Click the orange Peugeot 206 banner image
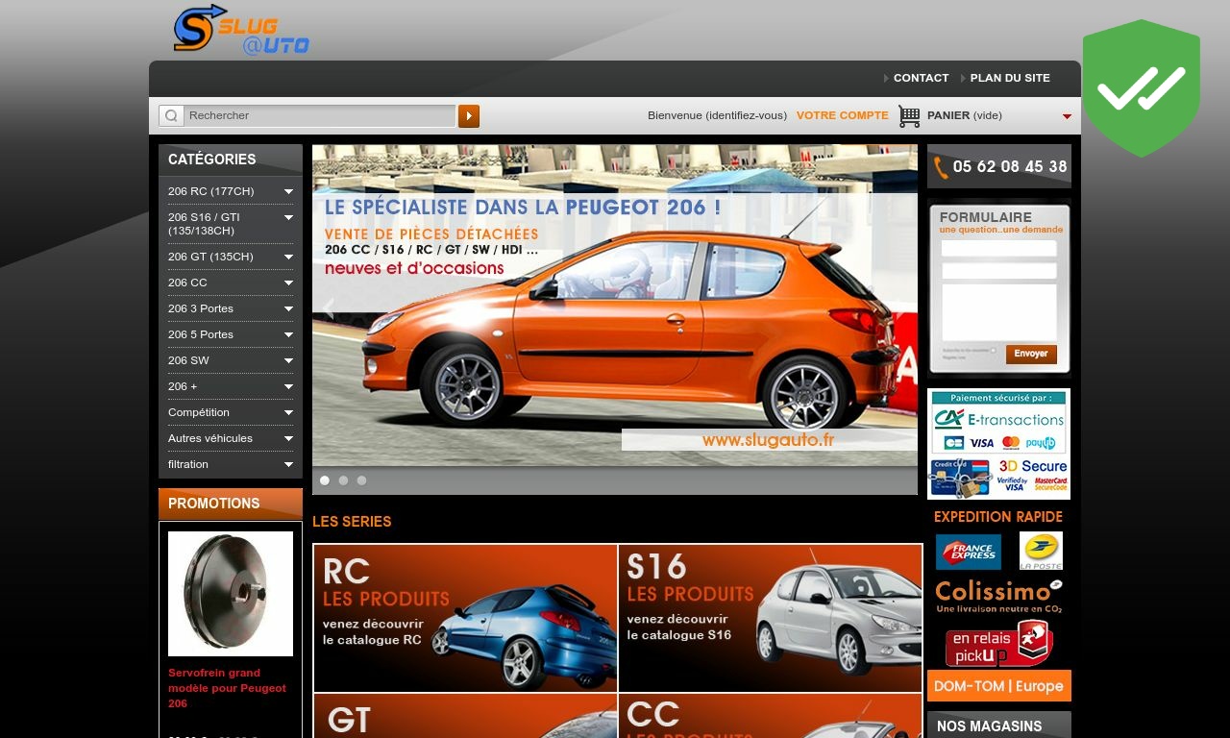This screenshot has width=1230, height=738. tap(615, 306)
